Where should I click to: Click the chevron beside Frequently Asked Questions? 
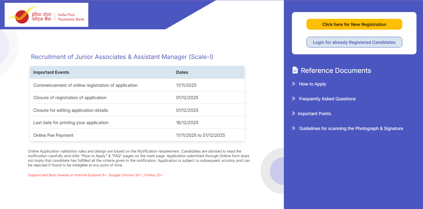pyautogui.click(x=293, y=98)
